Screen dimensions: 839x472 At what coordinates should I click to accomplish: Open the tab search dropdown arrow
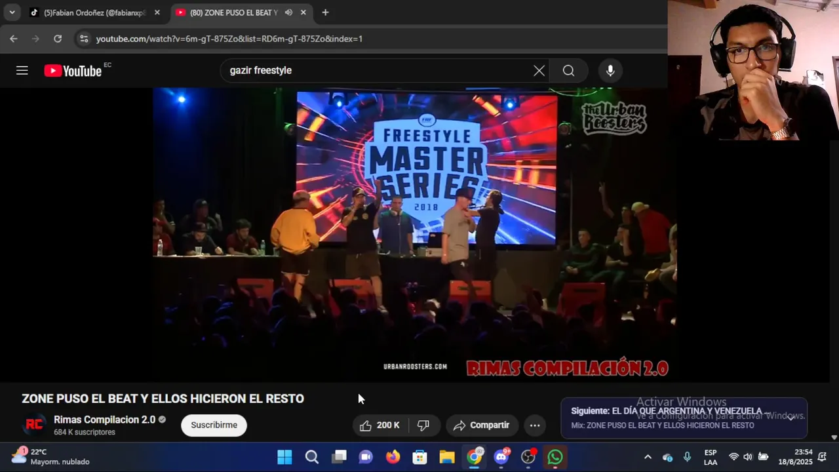click(x=12, y=12)
